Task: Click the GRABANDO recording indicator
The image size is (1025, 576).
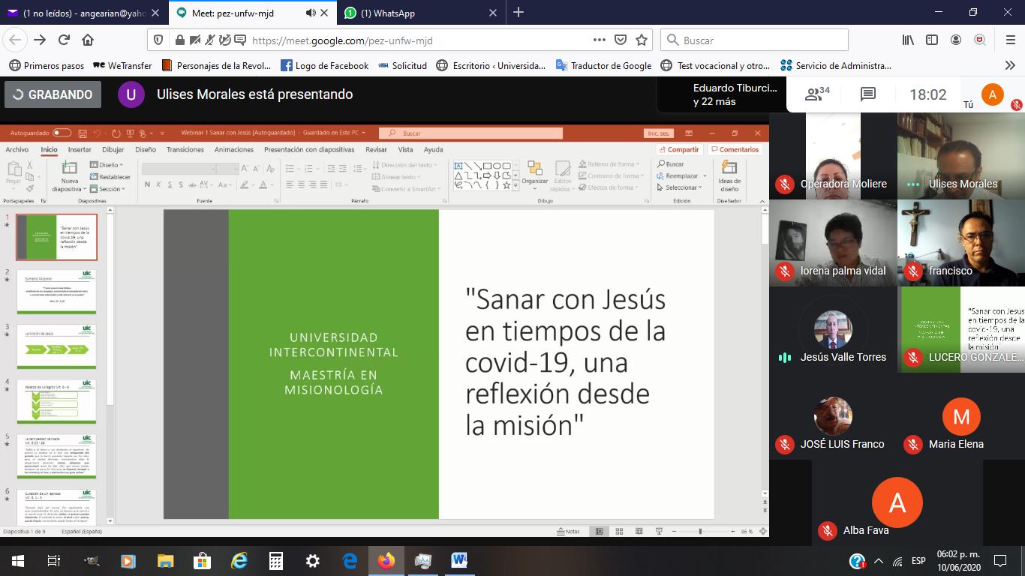Action: [53, 94]
